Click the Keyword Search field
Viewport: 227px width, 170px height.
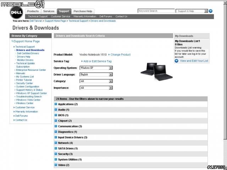coord(156,11)
